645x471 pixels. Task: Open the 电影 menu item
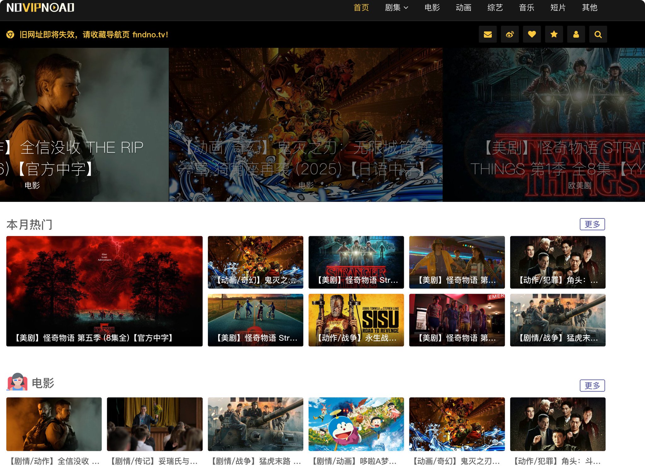point(432,8)
